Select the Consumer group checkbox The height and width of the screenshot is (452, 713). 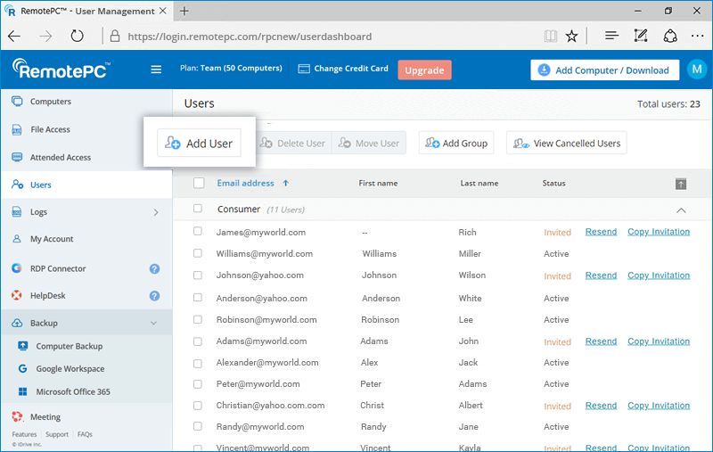pos(198,209)
